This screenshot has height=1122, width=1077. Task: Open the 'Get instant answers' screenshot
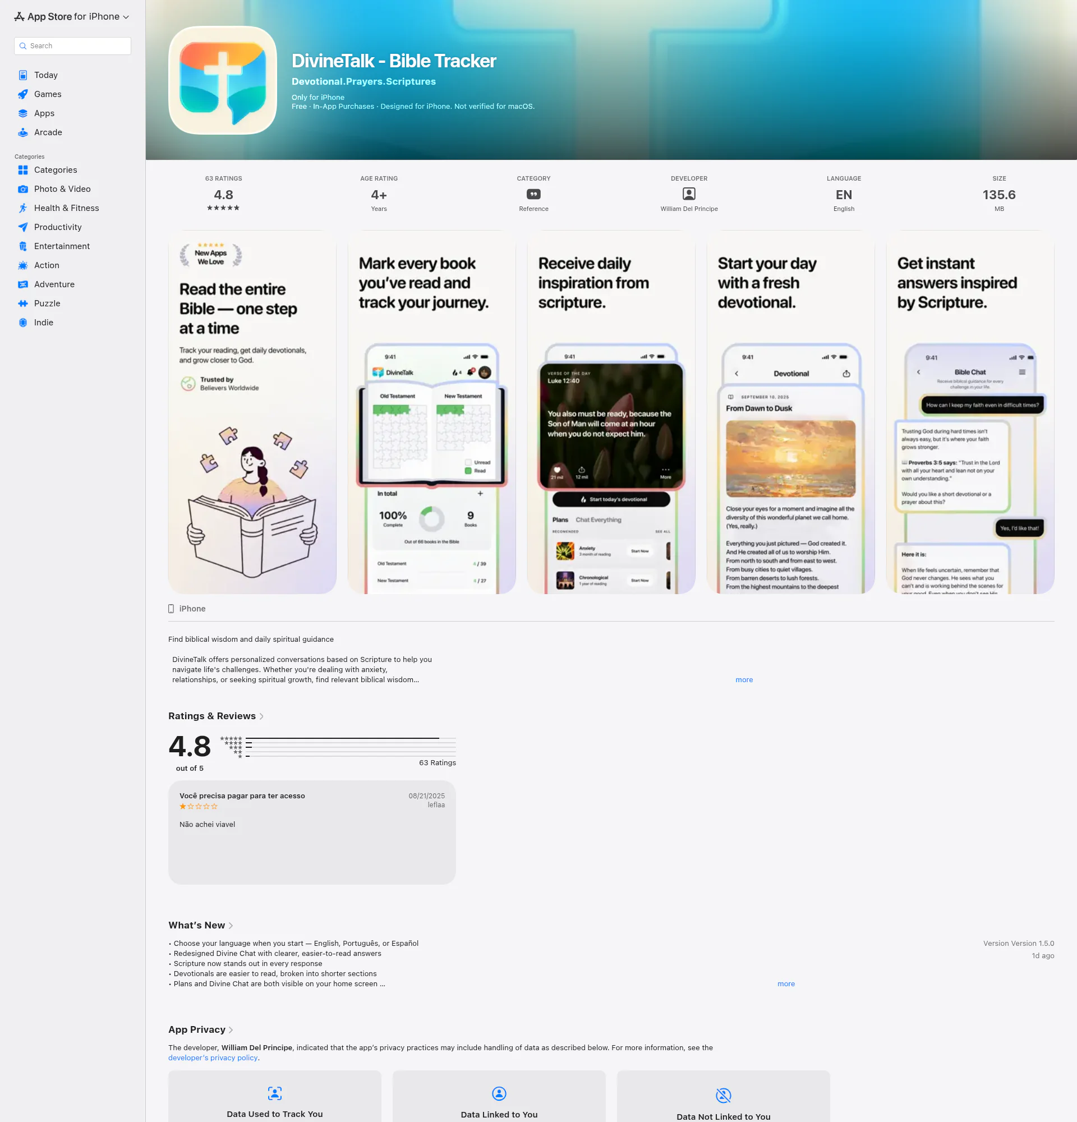tap(970, 412)
